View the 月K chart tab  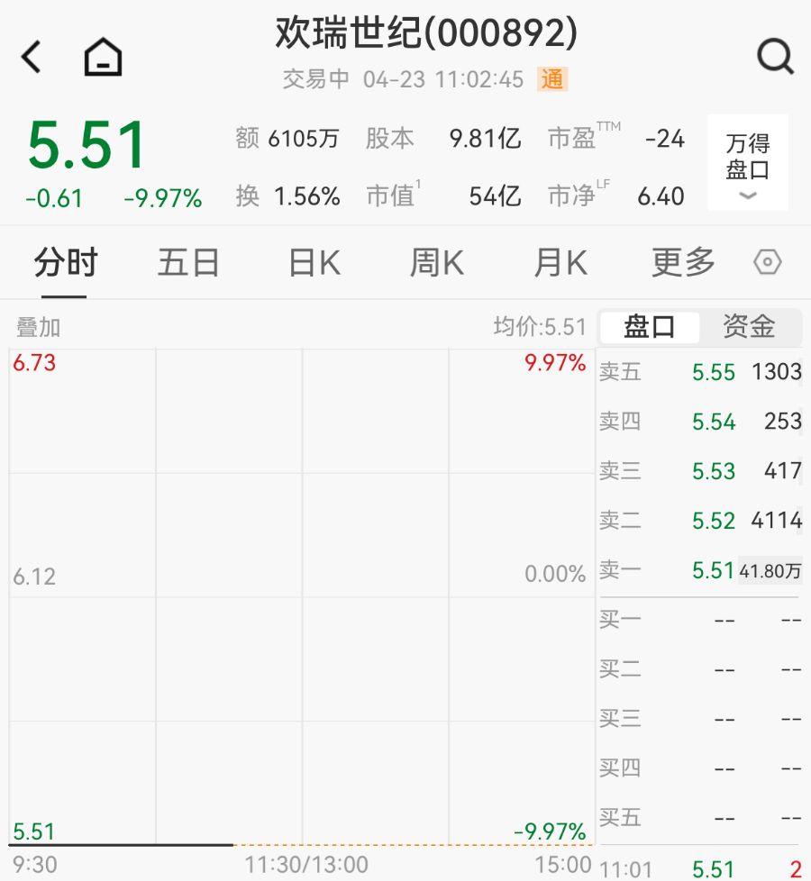pos(560,263)
